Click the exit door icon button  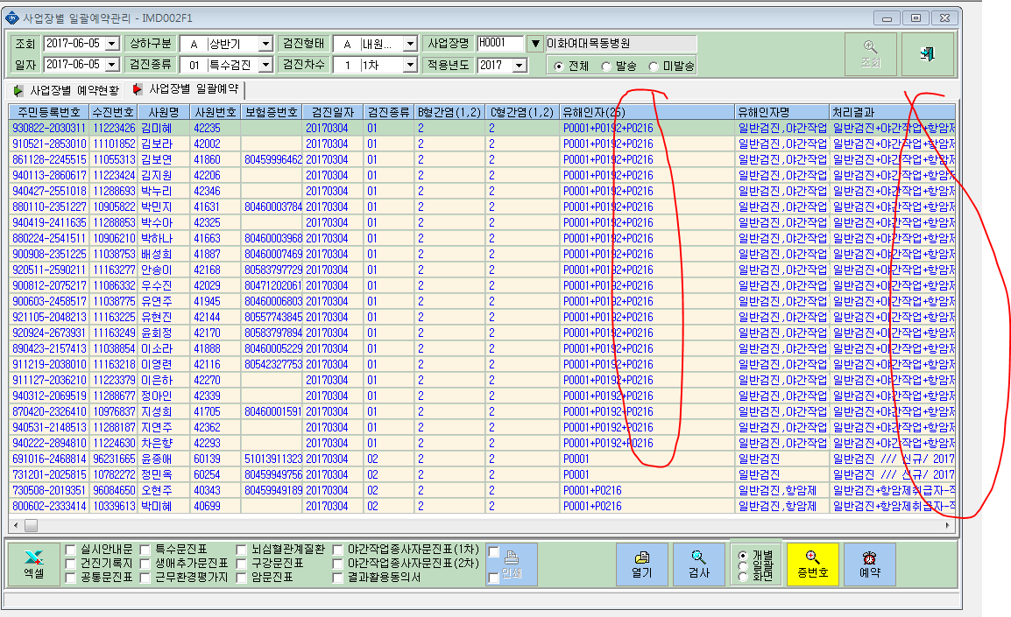pos(927,54)
